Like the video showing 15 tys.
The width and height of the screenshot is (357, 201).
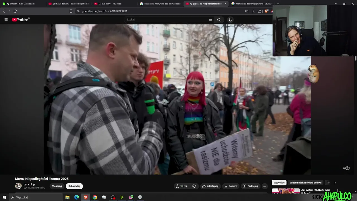tap(181, 186)
